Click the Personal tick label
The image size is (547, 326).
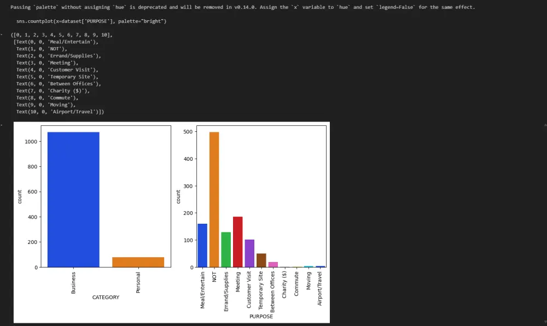pyautogui.click(x=138, y=283)
